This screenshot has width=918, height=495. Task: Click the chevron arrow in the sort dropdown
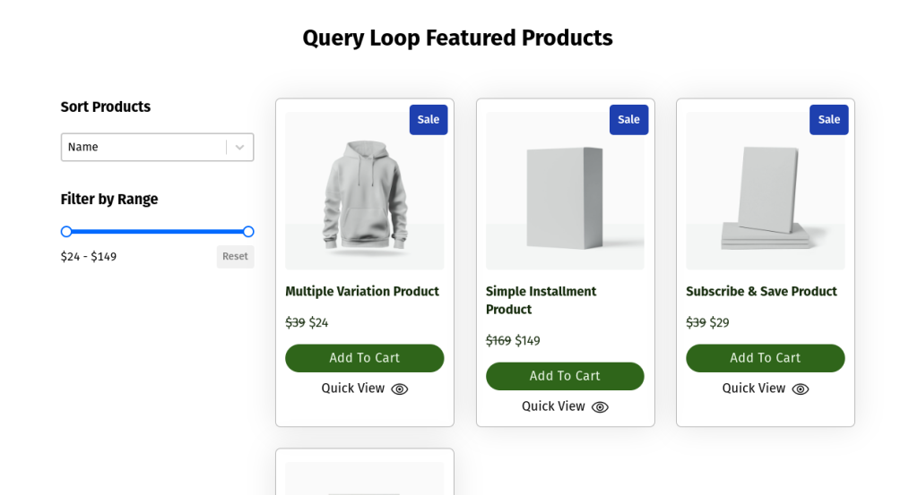tap(239, 148)
